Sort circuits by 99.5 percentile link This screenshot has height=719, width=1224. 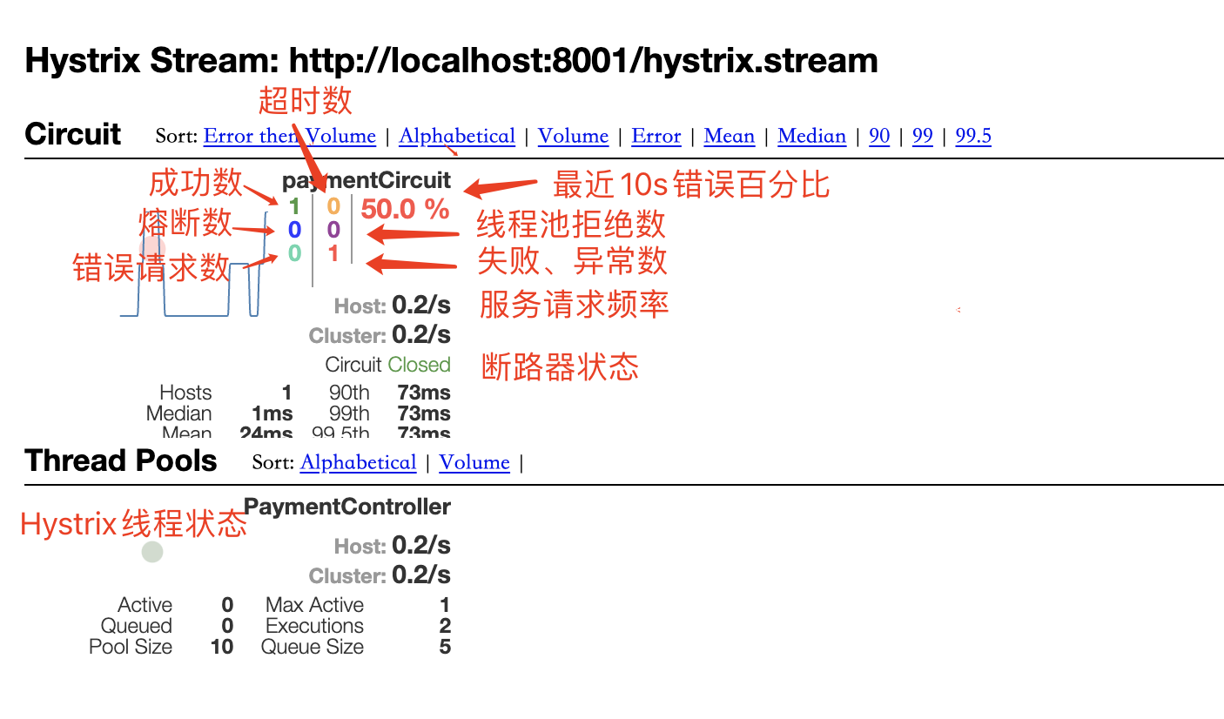pos(973,136)
